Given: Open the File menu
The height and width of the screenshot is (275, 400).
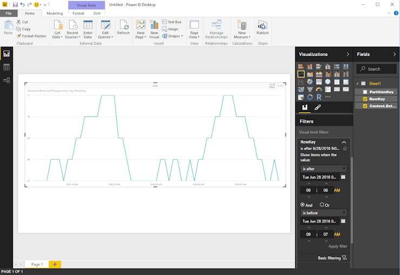Looking at the screenshot, I should point(9,13).
